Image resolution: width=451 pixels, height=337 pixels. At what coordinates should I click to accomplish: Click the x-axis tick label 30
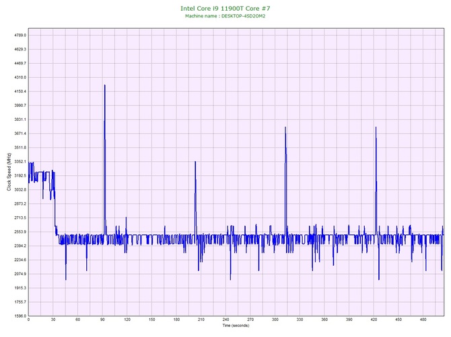click(x=53, y=320)
